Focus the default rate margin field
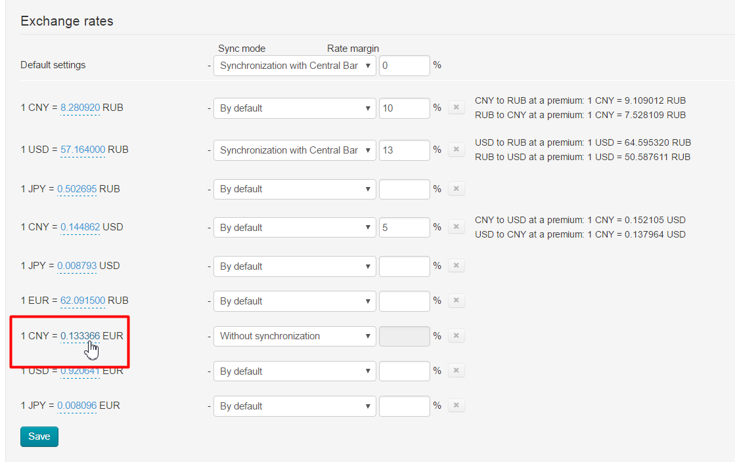The width and height of the screenshot is (735, 462). (404, 66)
